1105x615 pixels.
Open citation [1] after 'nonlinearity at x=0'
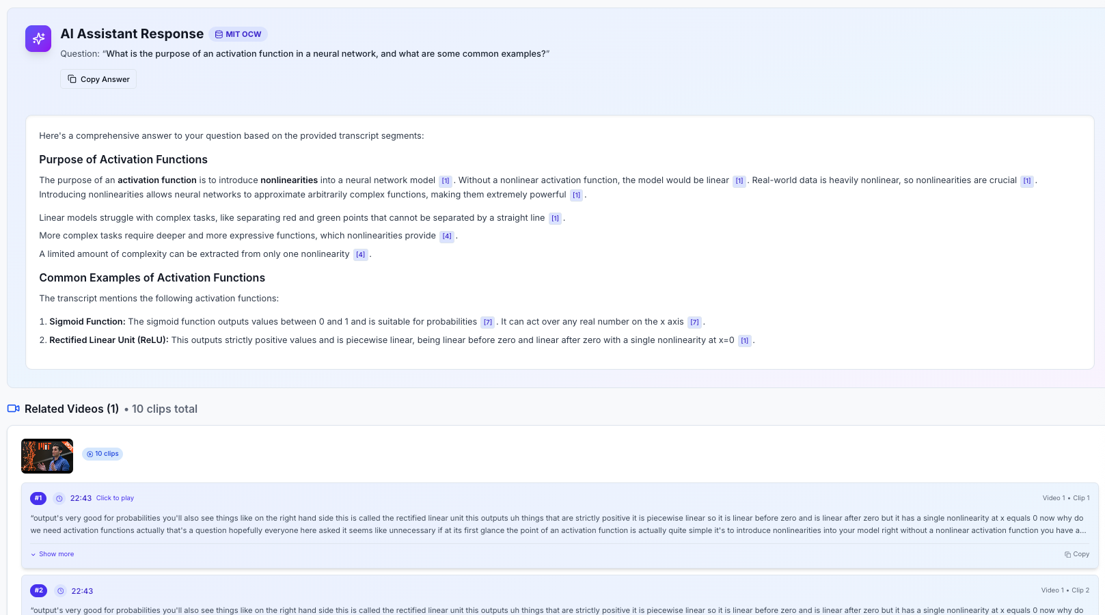click(745, 341)
